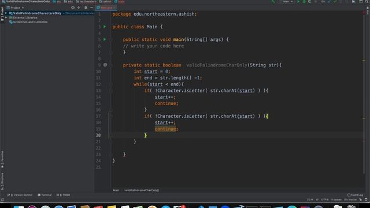Image resolution: width=370 pixels, height=208 pixels.
Task: Click the Git master branch widget in status bar
Action: click(x=350, y=200)
